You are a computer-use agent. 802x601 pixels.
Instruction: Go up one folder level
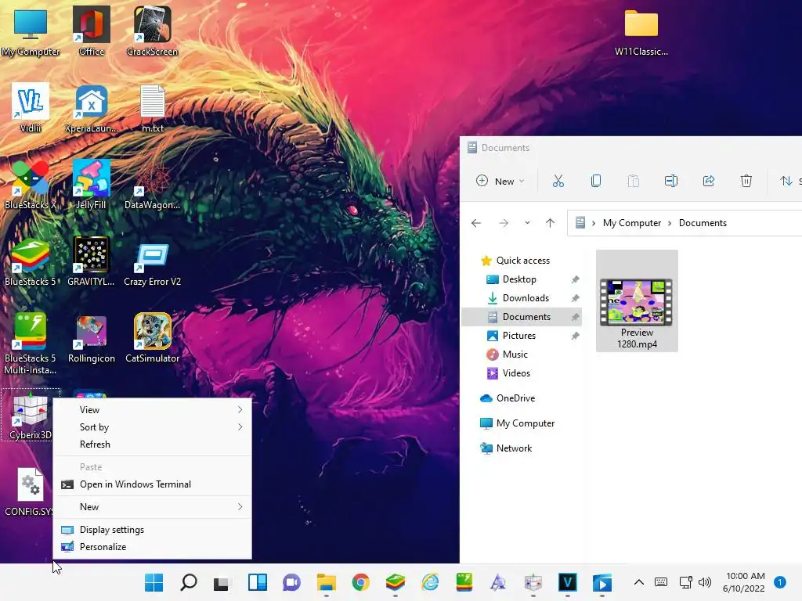click(551, 223)
